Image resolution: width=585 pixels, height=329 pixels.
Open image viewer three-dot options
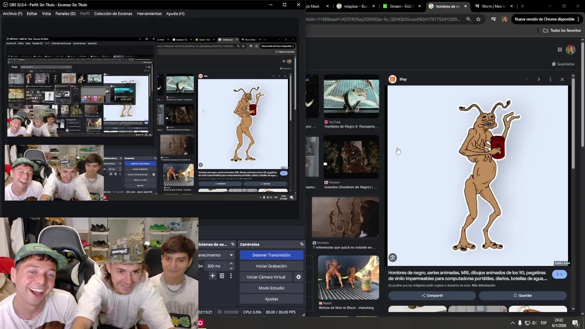550,80
